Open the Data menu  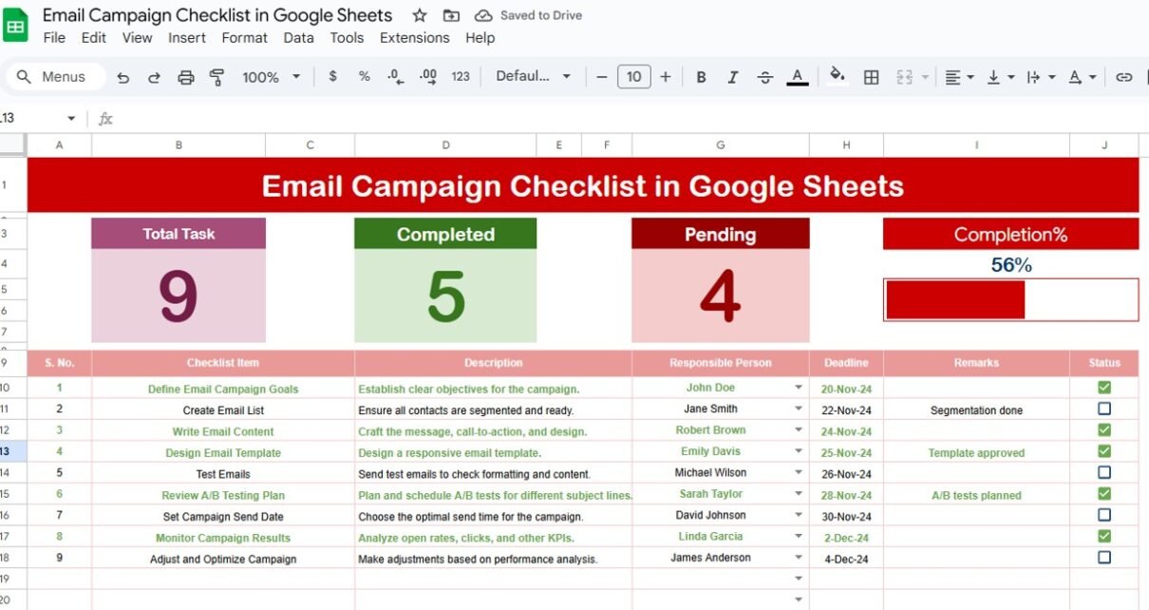[298, 38]
